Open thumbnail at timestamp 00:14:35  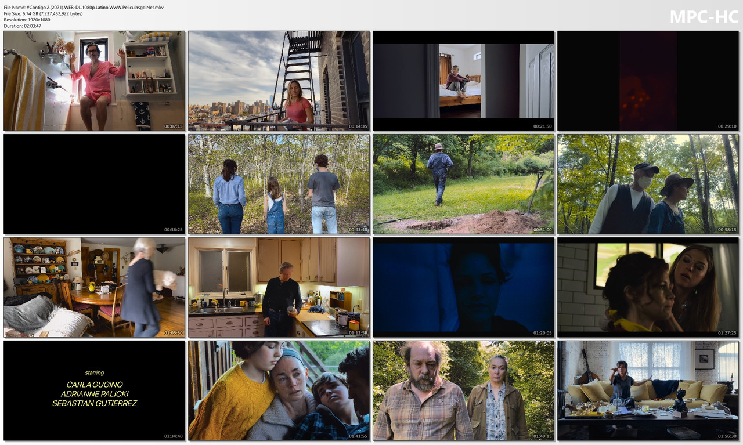pyautogui.click(x=279, y=81)
